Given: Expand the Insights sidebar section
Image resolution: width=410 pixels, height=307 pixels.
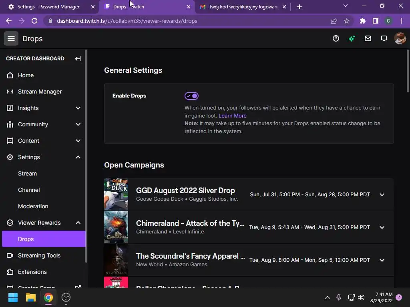Looking at the screenshot, I should click(x=78, y=108).
